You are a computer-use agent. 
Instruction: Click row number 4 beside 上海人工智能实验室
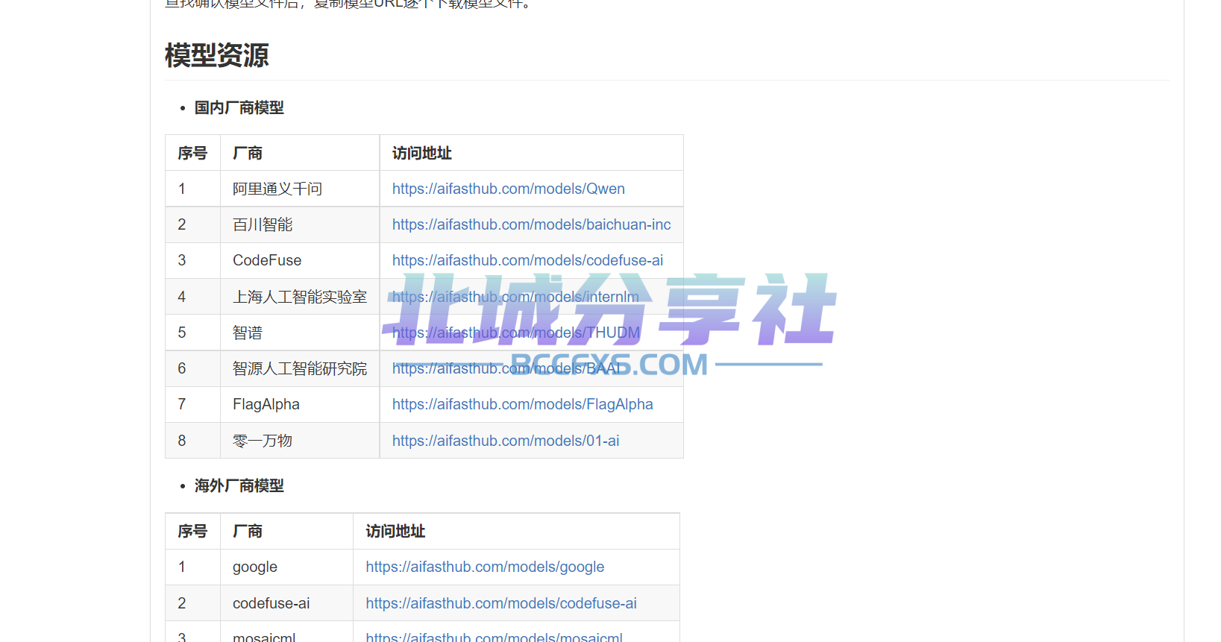182,297
